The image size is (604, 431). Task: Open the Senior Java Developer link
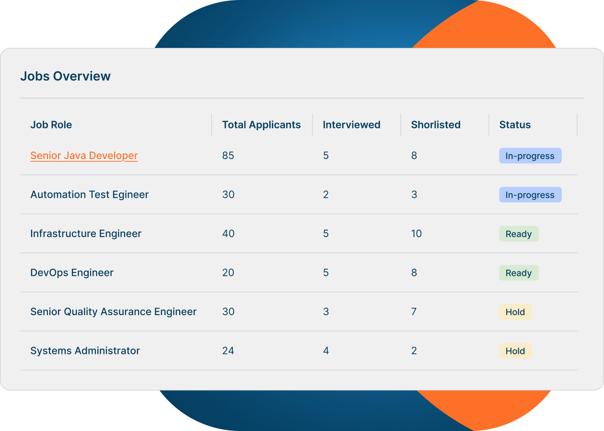point(84,156)
